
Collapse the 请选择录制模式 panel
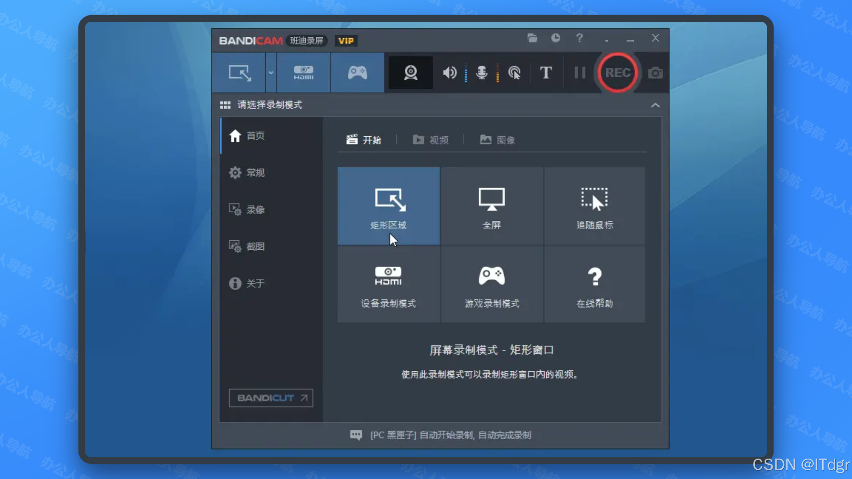click(x=655, y=105)
